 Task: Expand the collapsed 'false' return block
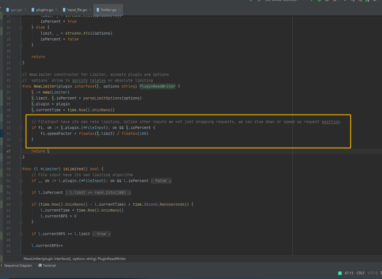point(161,181)
